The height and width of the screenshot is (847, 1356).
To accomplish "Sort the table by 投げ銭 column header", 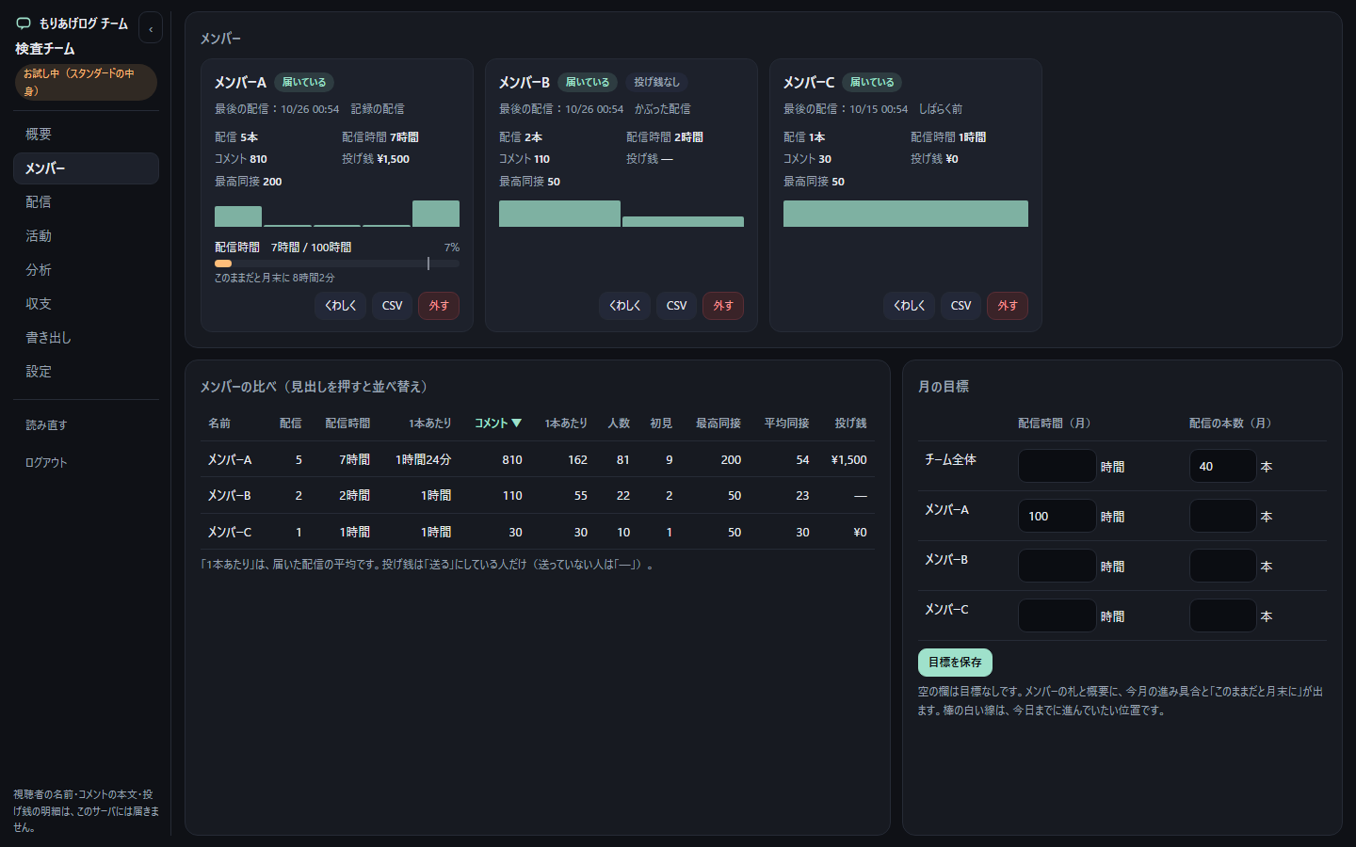I will tap(850, 423).
